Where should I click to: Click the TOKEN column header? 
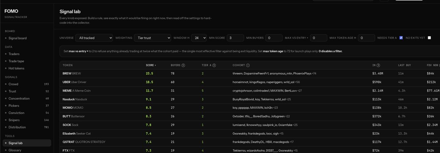pos(67,65)
